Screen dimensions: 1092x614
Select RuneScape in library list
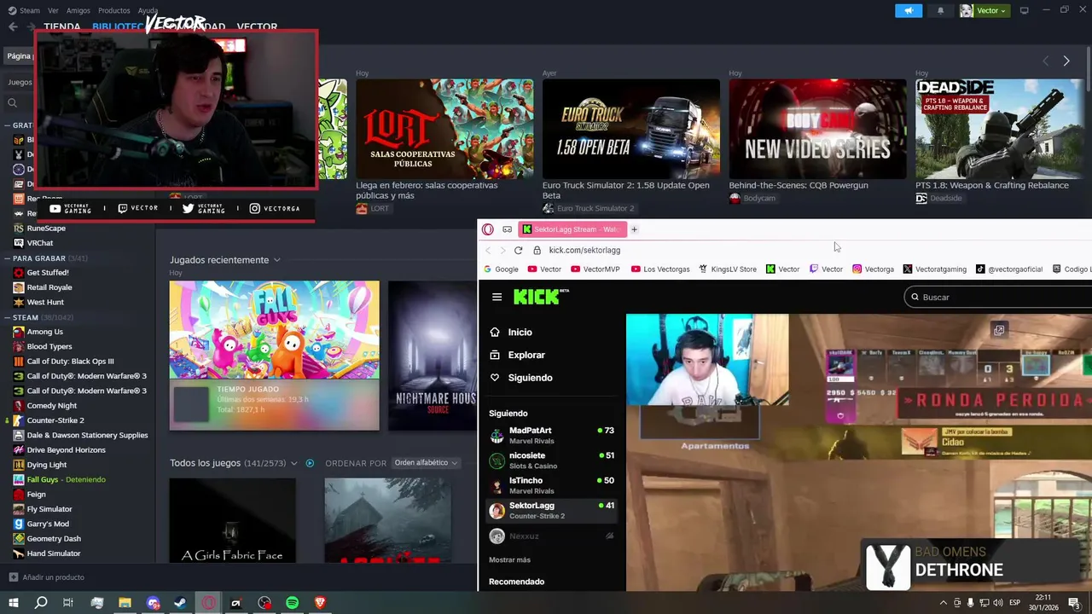[x=45, y=229]
